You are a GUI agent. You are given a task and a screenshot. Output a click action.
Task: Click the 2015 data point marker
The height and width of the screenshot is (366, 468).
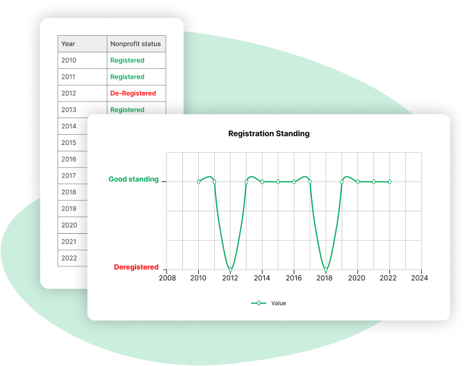click(278, 181)
